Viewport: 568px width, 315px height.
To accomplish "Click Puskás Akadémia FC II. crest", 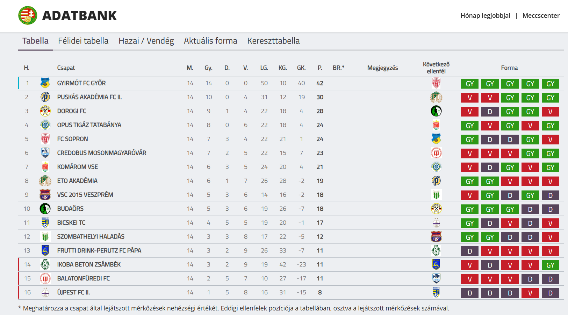I will (45, 97).
